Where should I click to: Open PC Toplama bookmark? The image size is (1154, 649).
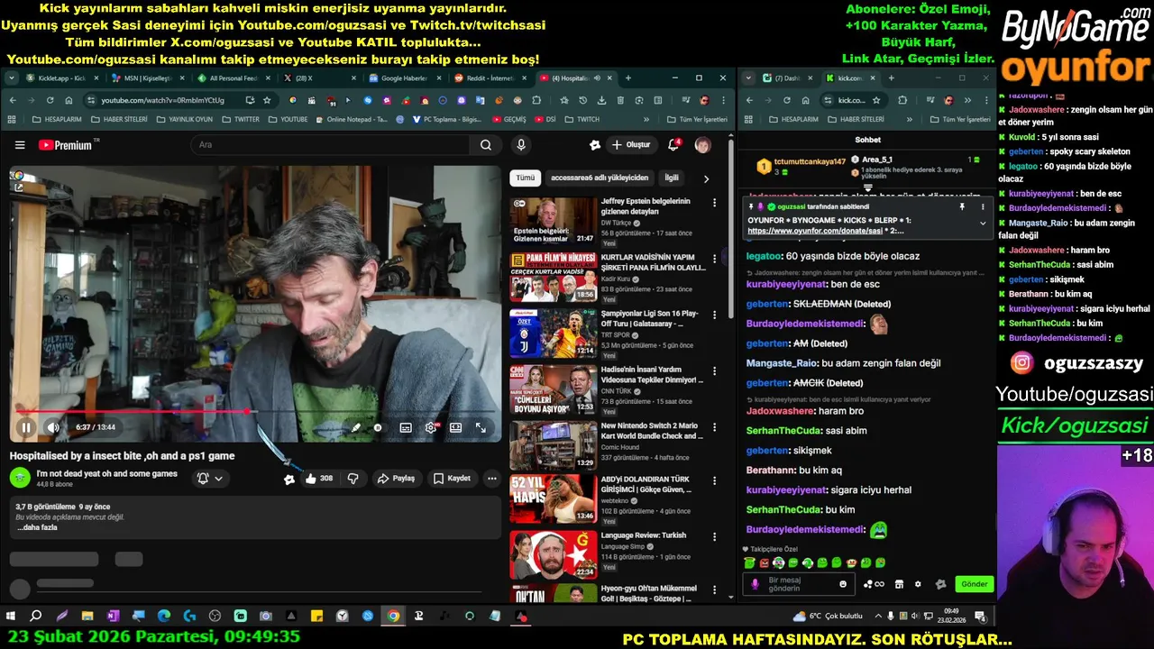[x=448, y=119]
